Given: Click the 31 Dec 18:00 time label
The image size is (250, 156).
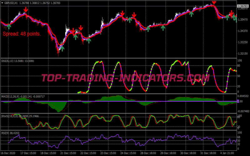Looking at the screenshot, I should coord(208,153).
